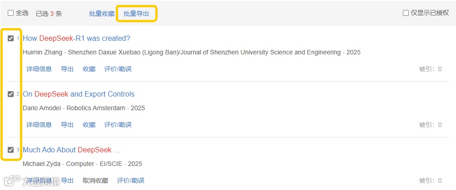Uncheck the checkbox for result 2
The image size is (456, 190).
[x=11, y=94]
